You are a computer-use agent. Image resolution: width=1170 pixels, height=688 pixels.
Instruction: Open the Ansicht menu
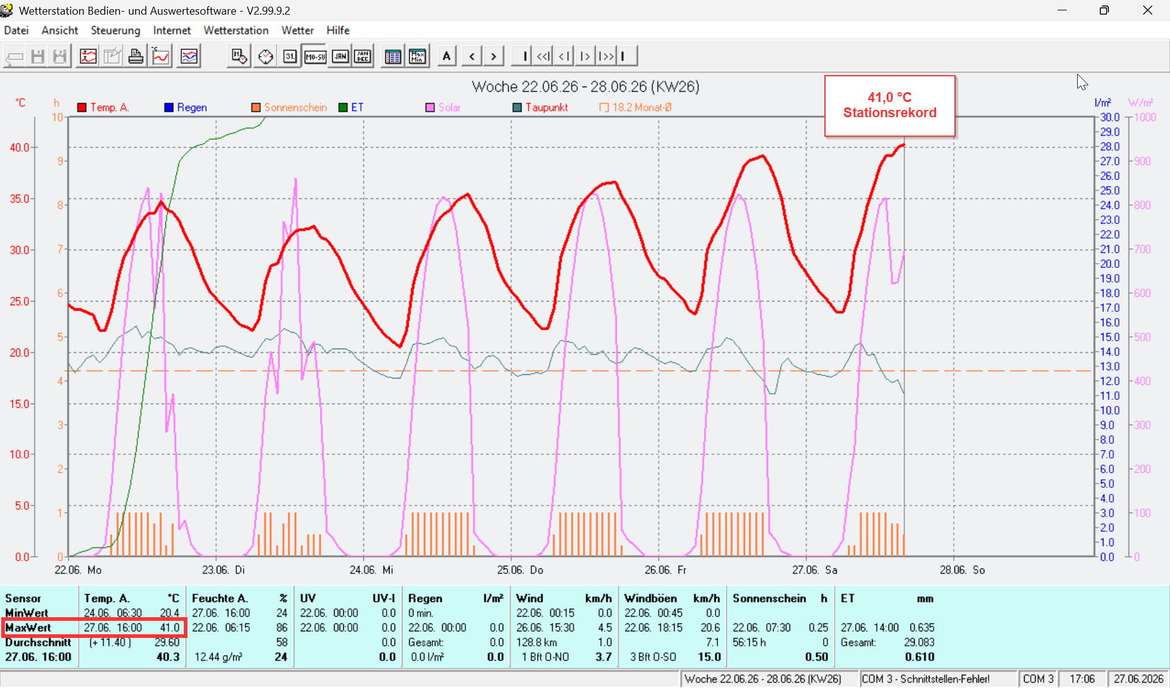click(60, 31)
